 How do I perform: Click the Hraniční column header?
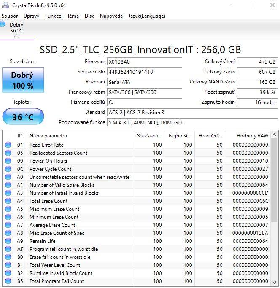pos(210,136)
